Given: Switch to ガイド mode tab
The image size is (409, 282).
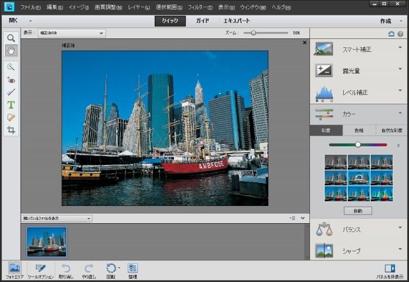Looking at the screenshot, I should point(203,21).
